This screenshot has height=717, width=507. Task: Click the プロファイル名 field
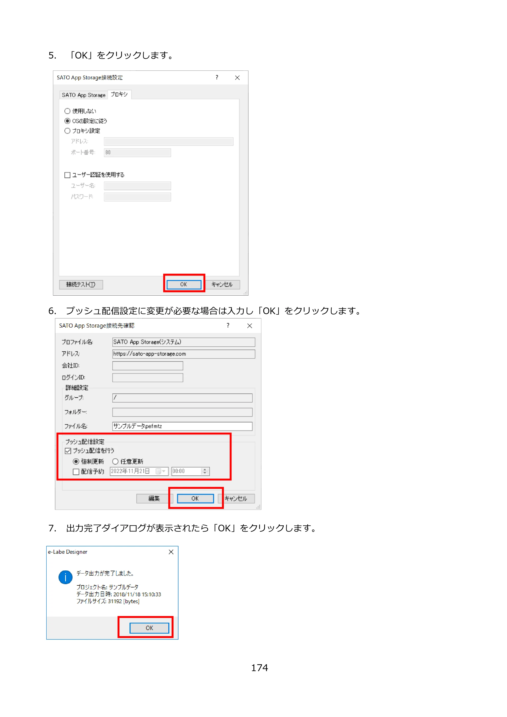tap(184, 342)
